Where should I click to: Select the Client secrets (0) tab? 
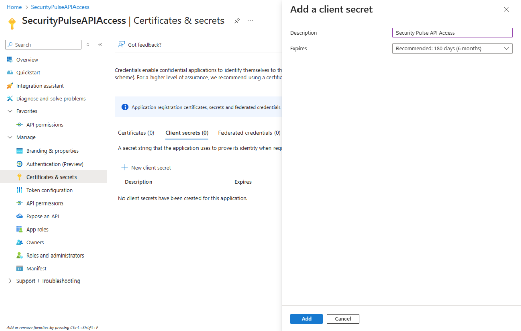tap(187, 133)
